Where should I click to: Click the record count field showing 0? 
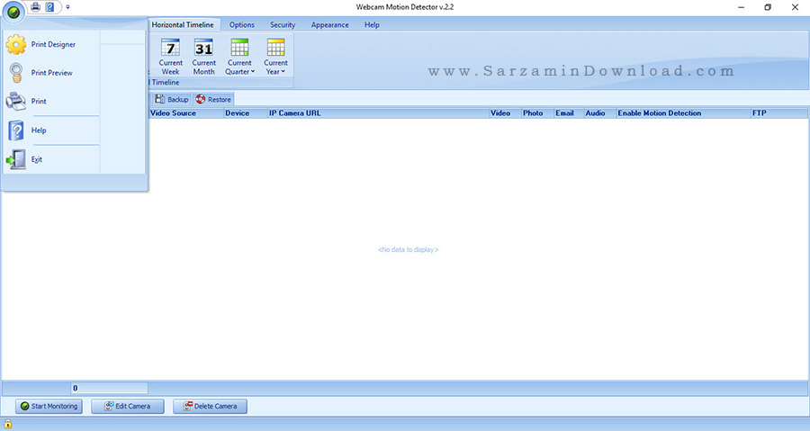click(109, 388)
